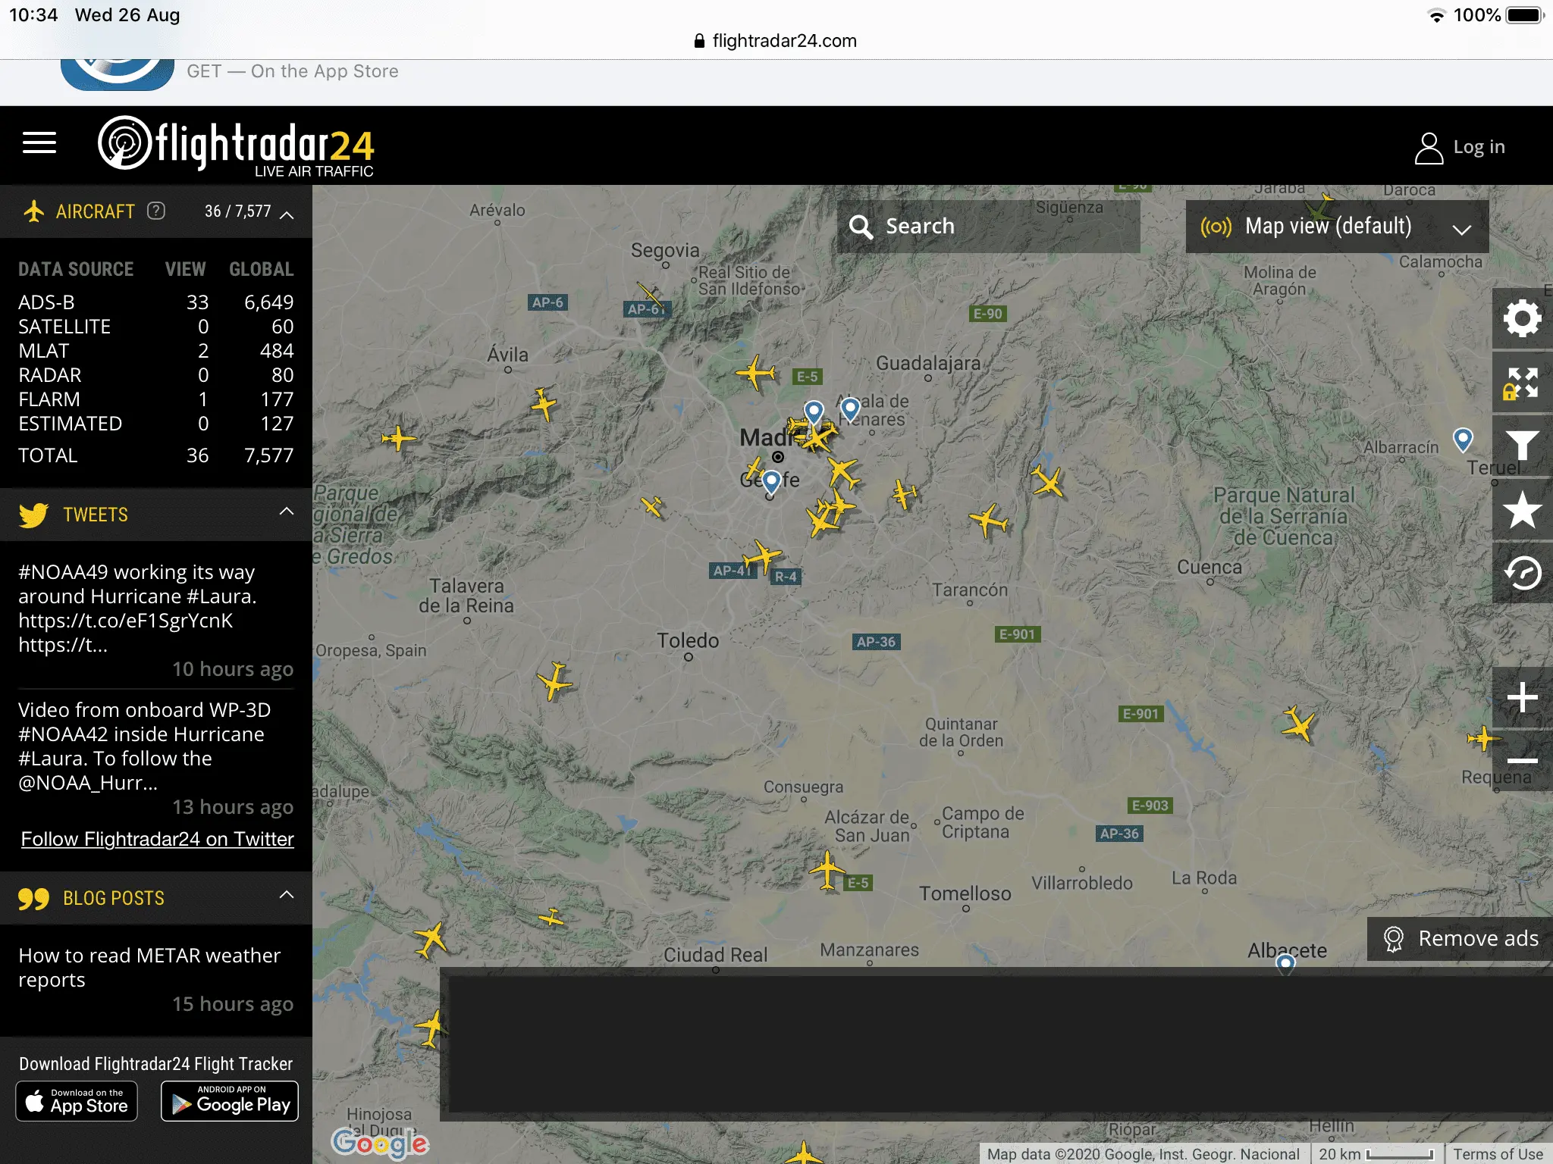1553x1164 pixels.
Task: Zoom out with minus button
Action: (1522, 760)
